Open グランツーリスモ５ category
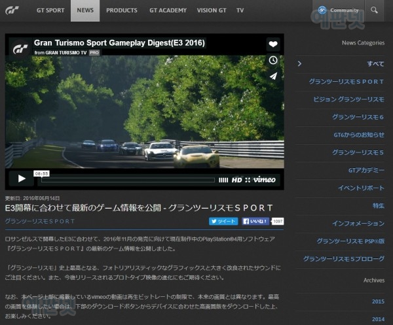 pyautogui.click(x=358, y=152)
